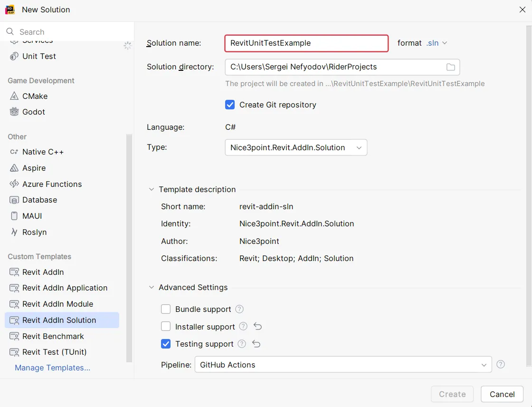532x407 pixels.
Task: Collapse the Advanced Settings section
Action: tap(152, 287)
